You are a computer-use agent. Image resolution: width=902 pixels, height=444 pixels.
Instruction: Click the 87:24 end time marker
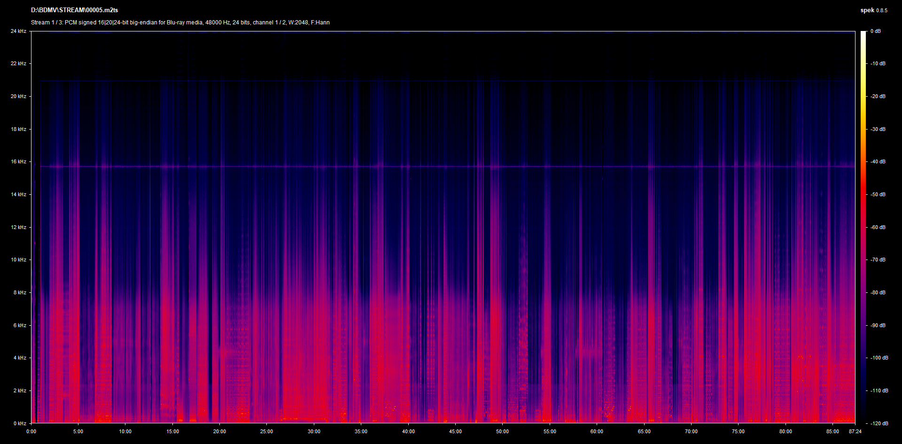(855, 432)
